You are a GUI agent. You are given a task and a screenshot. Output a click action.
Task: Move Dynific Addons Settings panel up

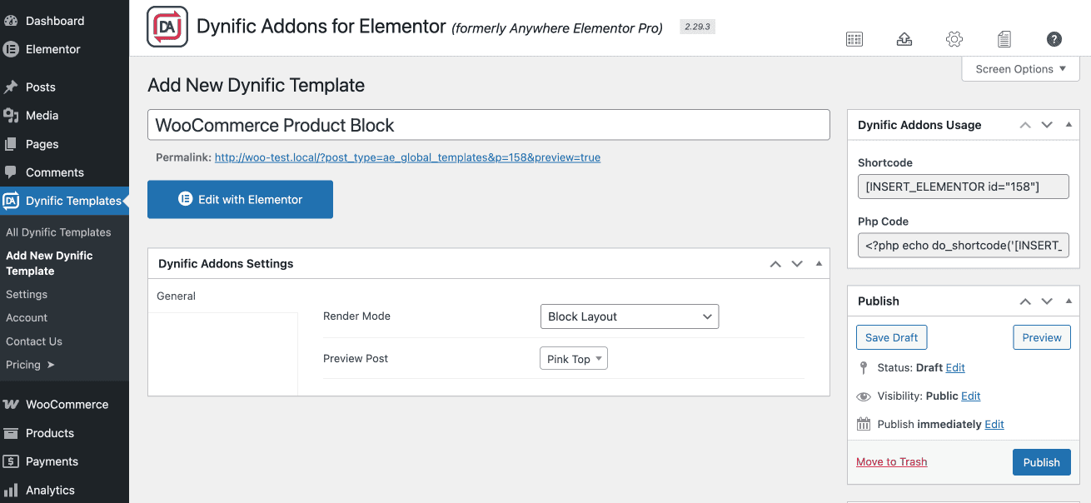[x=775, y=264]
